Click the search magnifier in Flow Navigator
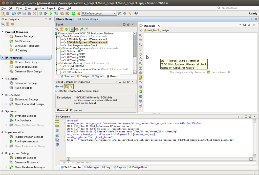259x175 pixels. 3,24
